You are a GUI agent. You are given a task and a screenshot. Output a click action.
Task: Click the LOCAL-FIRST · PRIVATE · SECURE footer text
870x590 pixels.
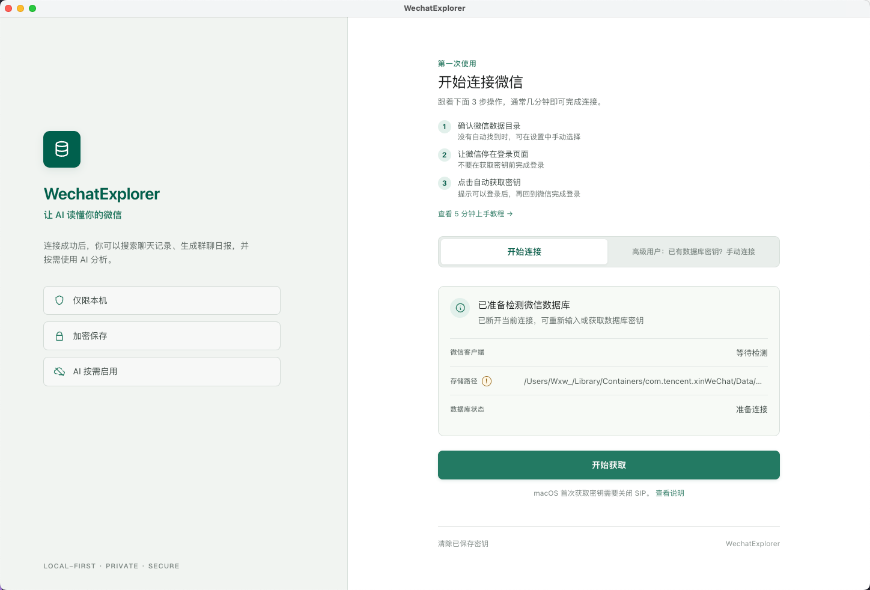[111, 566]
